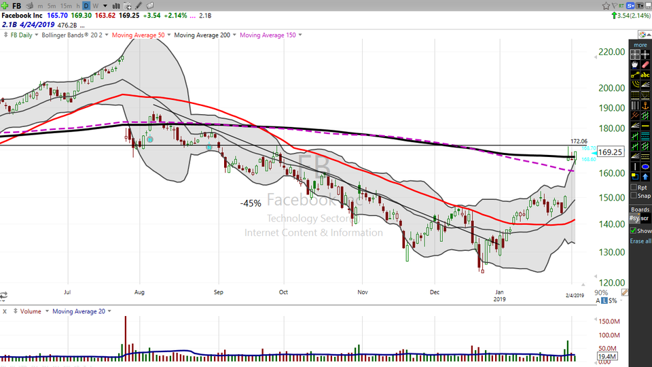
Task: Switch to the hourly (h) timeframe
Action: [x=77, y=6]
